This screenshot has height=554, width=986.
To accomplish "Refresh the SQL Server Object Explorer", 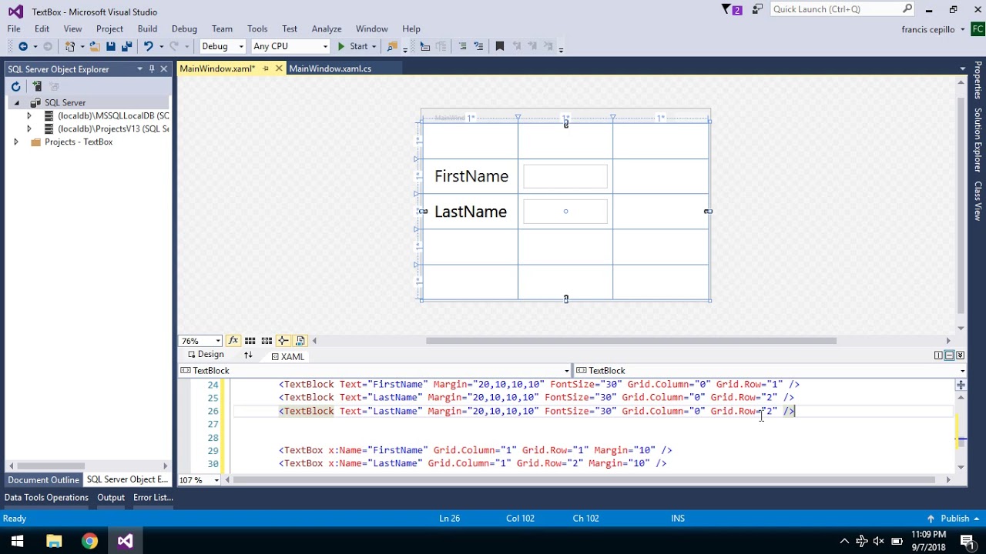I will (15, 86).
